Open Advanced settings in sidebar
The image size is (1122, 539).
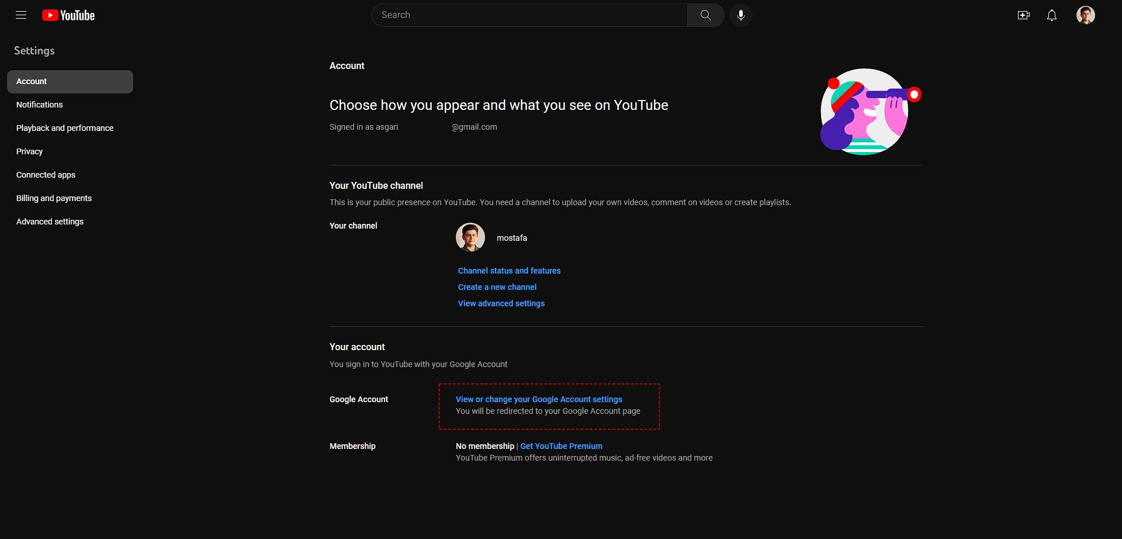(x=70, y=222)
